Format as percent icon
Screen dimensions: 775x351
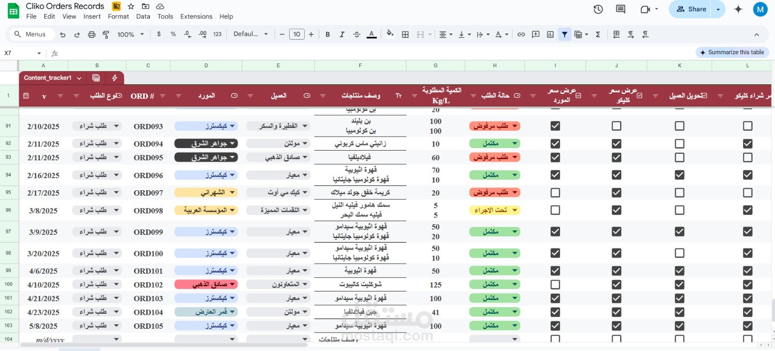pos(173,34)
